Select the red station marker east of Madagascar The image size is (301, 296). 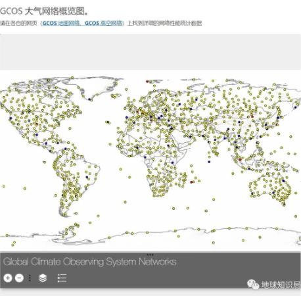191,182
